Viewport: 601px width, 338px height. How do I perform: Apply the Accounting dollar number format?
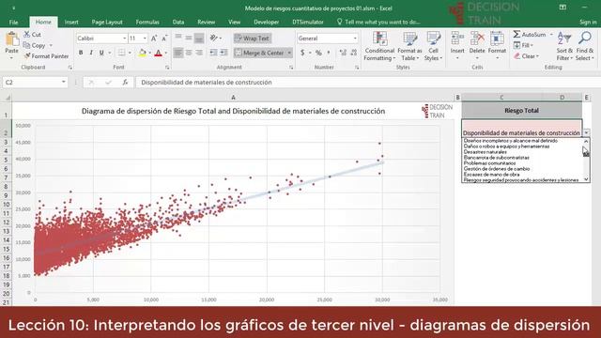click(x=302, y=53)
